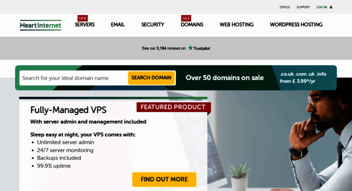This screenshot has width=352, height=191.
Task: Open the Security navigation item
Action: (153, 24)
